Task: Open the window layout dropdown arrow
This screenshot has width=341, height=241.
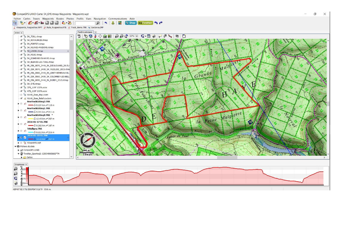Action: (x=146, y=36)
